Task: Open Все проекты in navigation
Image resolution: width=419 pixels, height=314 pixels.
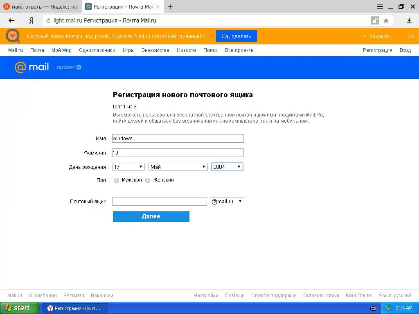Action: click(x=240, y=50)
